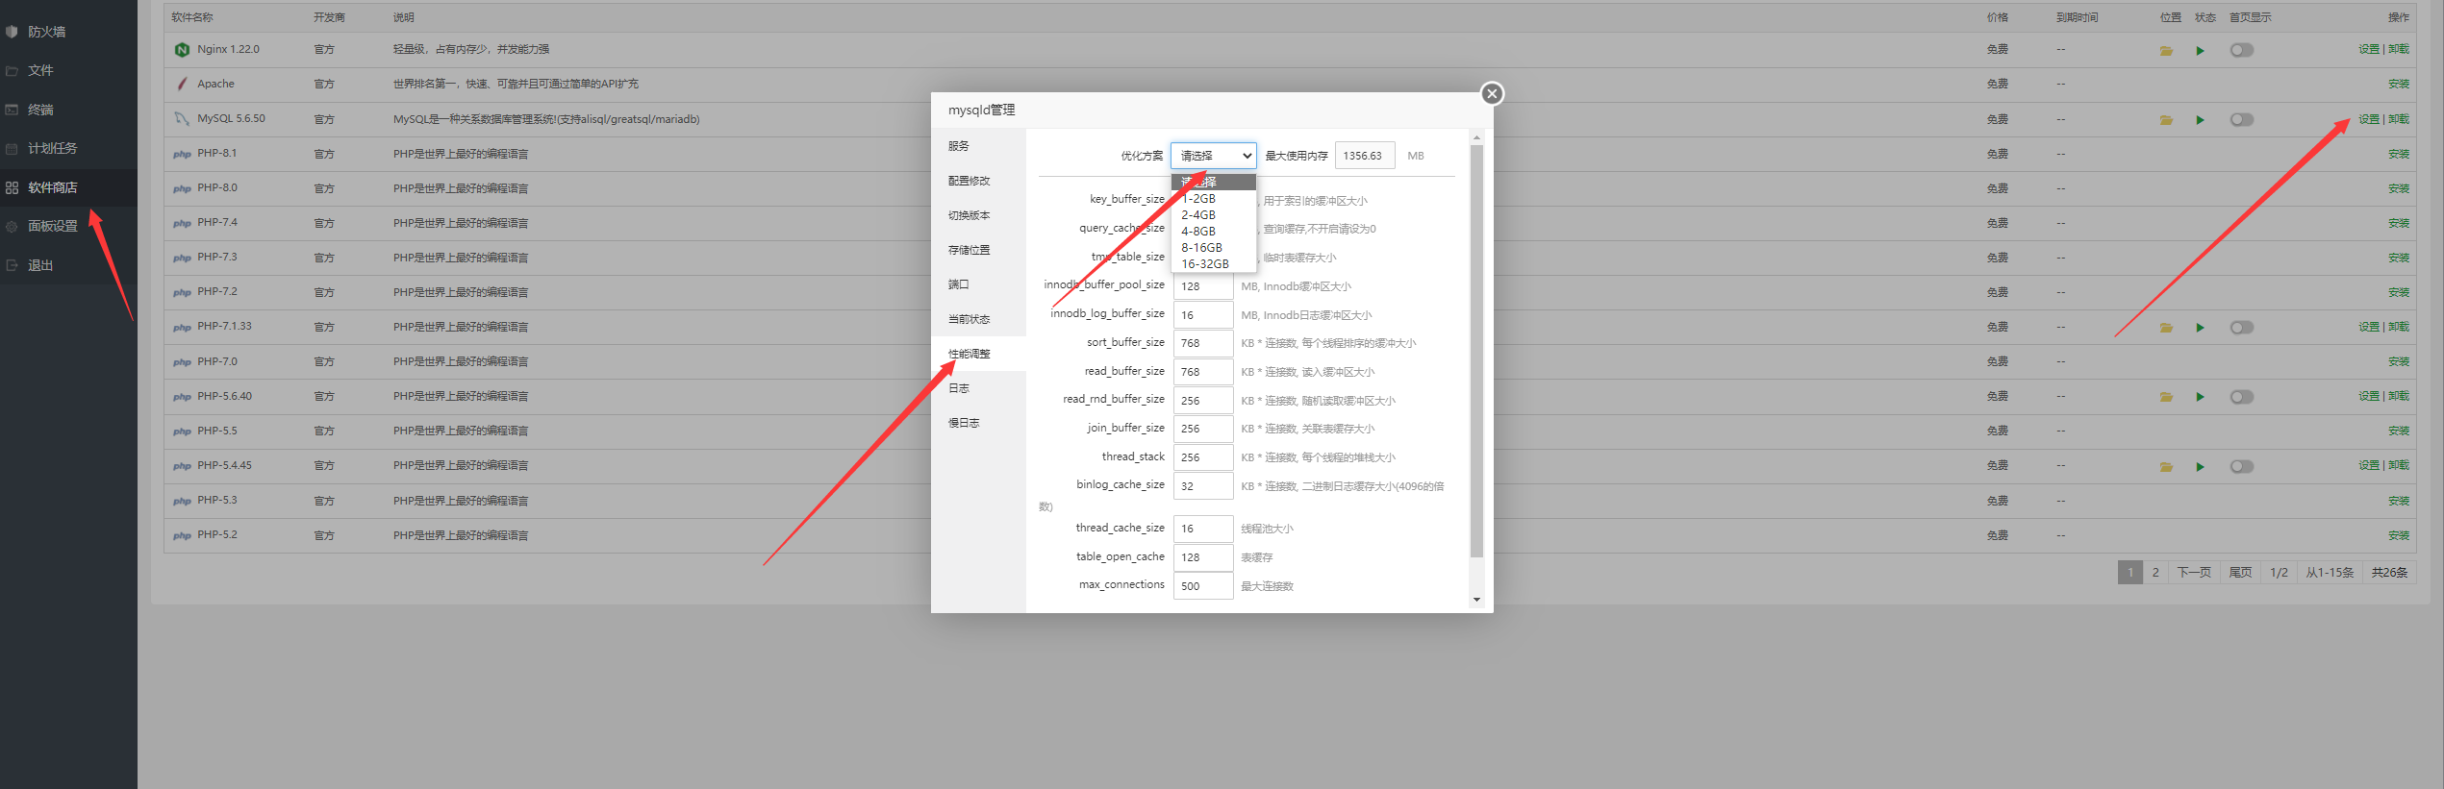
Task: Select the 性能调整 tab
Action: tap(979, 354)
